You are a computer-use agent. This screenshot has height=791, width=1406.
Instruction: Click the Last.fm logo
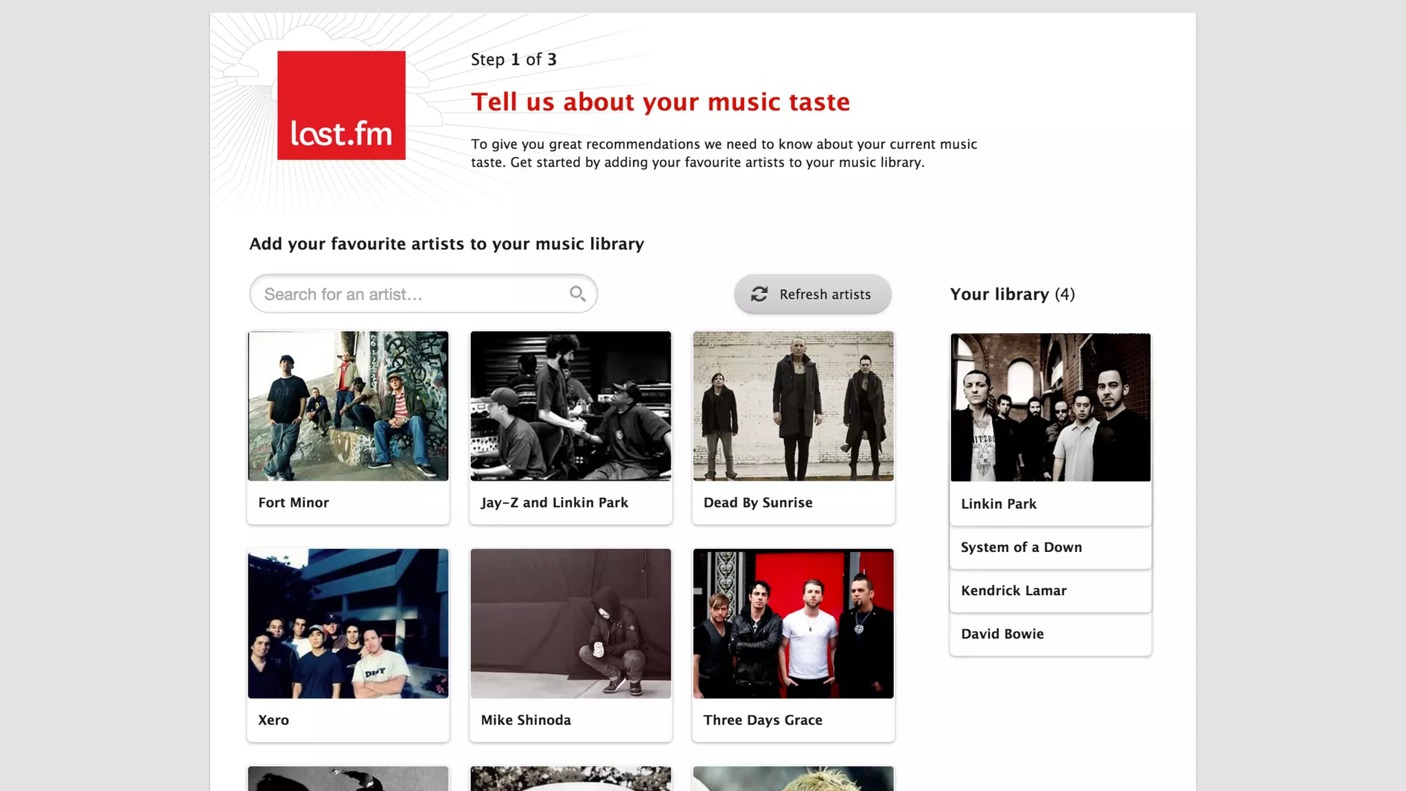click(x=341, y=105)
